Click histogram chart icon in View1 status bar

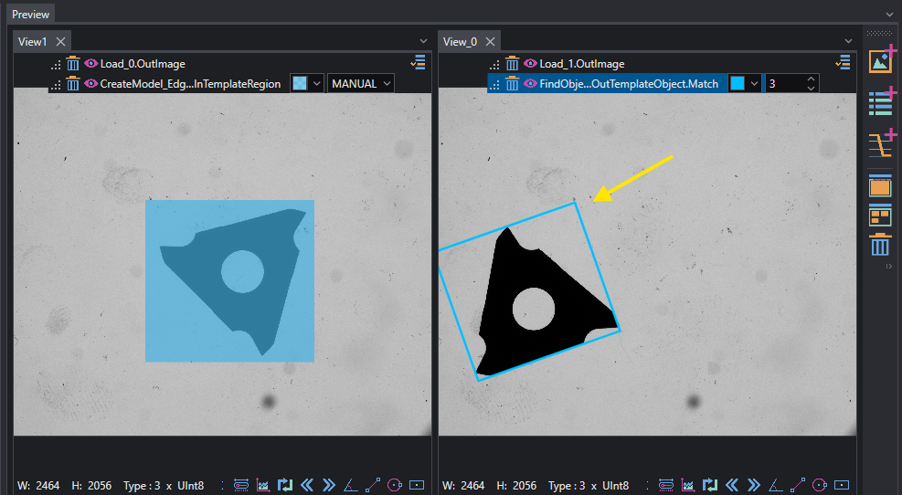point(263,485)
